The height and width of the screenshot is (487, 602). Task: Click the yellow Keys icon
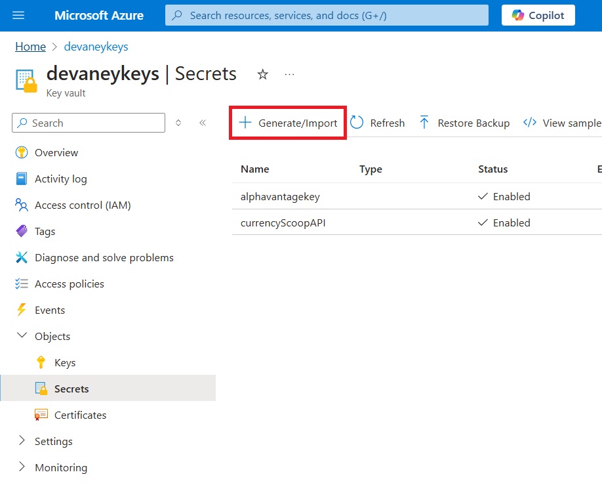point(41,362)
